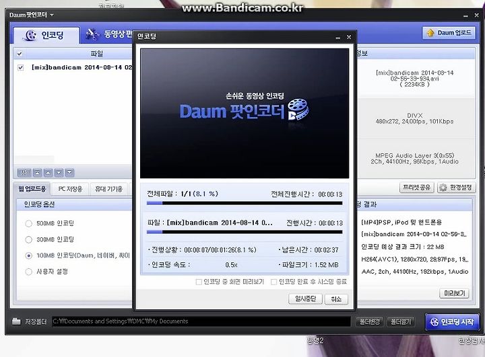Click the 일시중단 pause button

(305, 299)
